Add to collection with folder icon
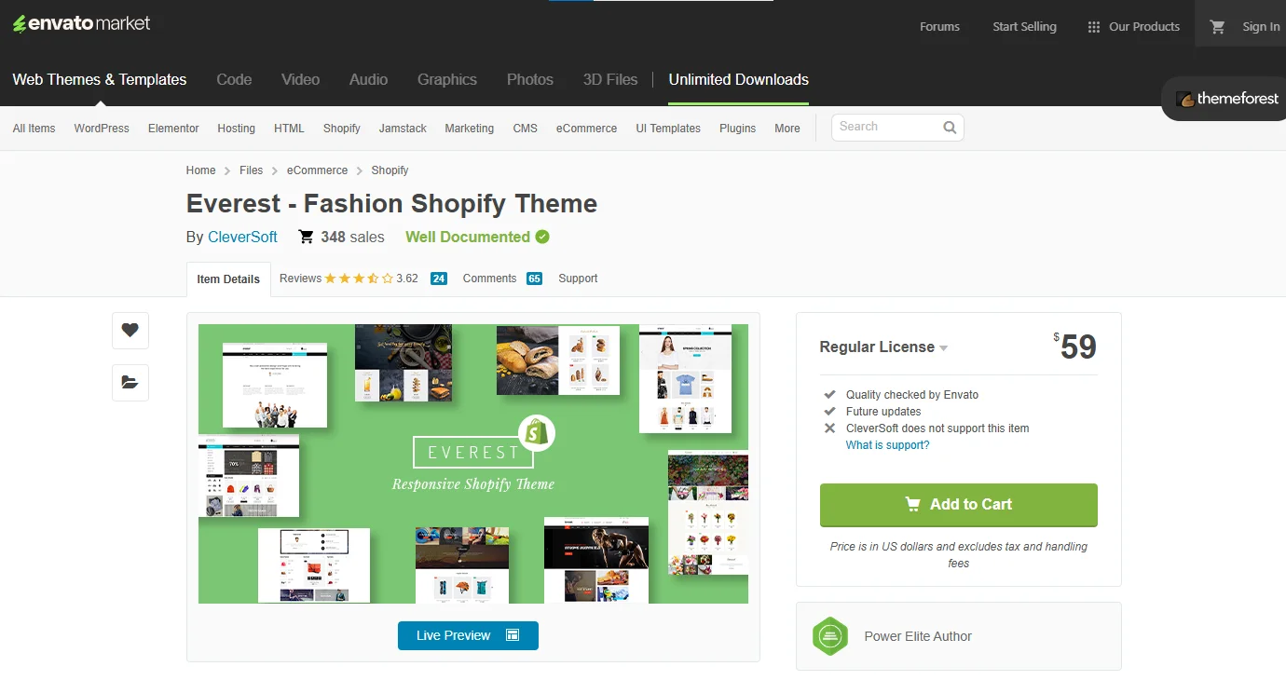This screenshot has height=680, width=1286. point(130,382)
